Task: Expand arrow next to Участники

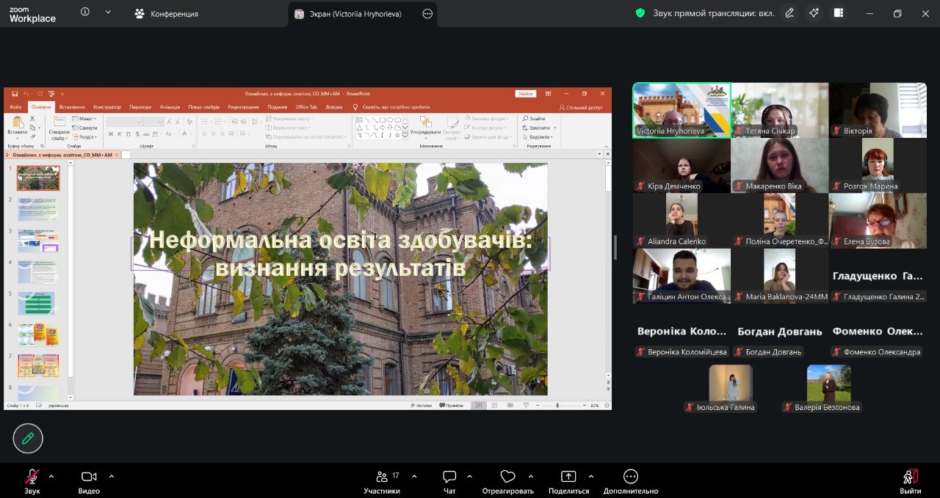Action: point(414,476)
